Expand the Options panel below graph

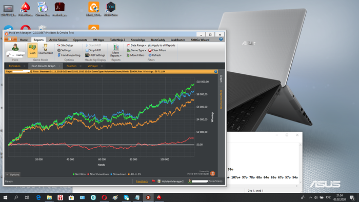tap(13, 174)
